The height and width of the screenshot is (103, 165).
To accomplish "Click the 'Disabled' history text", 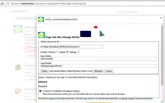I will click(x=43, y=86).
